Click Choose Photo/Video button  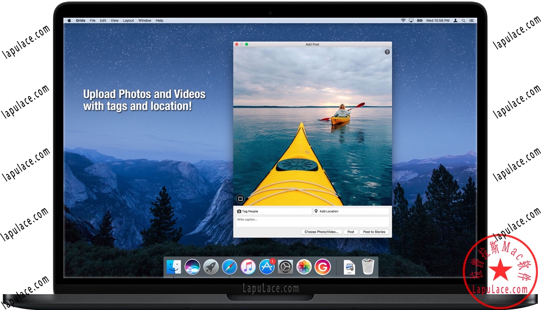321,232
